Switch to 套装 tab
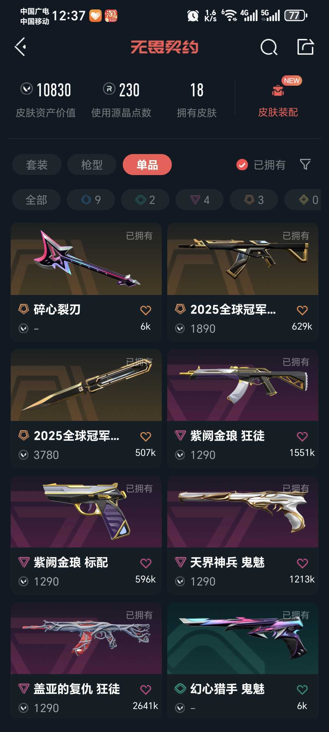The image size is (329, 732). pos(37,165)
